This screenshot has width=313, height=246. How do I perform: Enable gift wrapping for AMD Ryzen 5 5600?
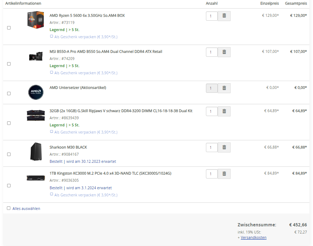point(51,36)
